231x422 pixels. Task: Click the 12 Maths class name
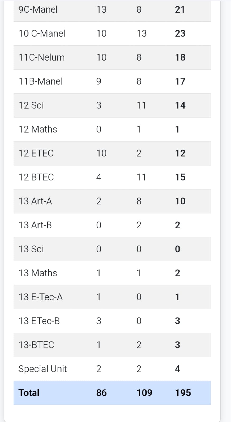point(38,129)
